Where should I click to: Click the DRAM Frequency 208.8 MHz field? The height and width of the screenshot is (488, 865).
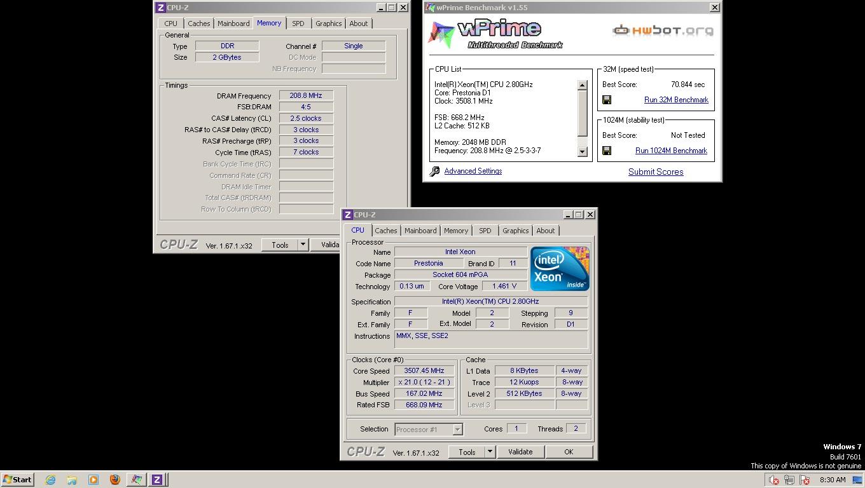coord(306,95)
